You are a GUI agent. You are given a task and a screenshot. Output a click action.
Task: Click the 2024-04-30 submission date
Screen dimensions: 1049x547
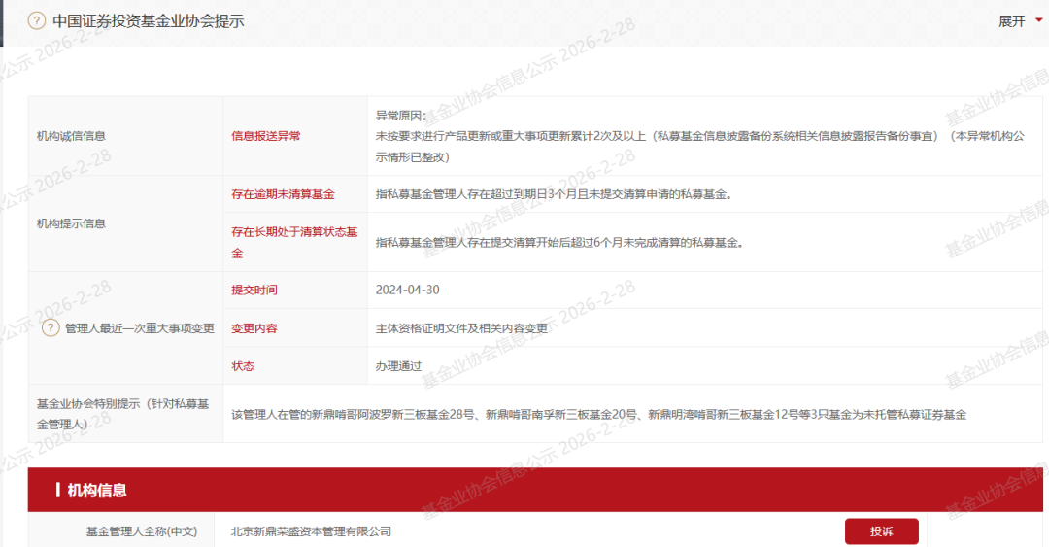(408, 290)
